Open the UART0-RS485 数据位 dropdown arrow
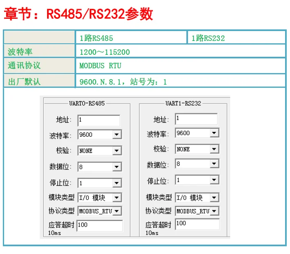Screen dimensions: 290x254 tap(117, 167)
